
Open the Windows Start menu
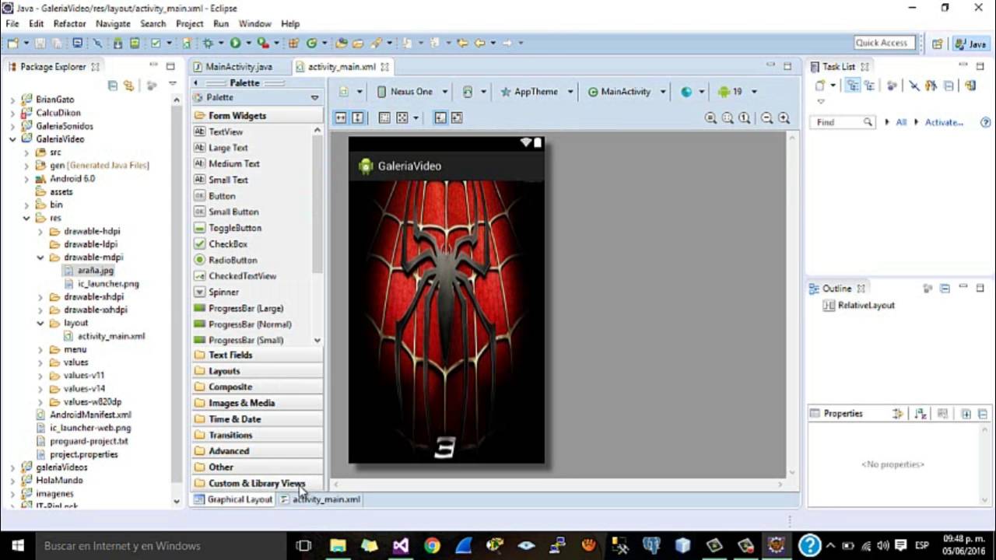[x=17, y=545]
